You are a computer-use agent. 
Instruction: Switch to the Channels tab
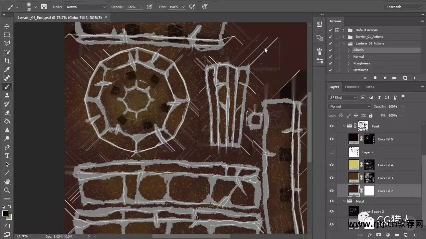coord(352,87)
